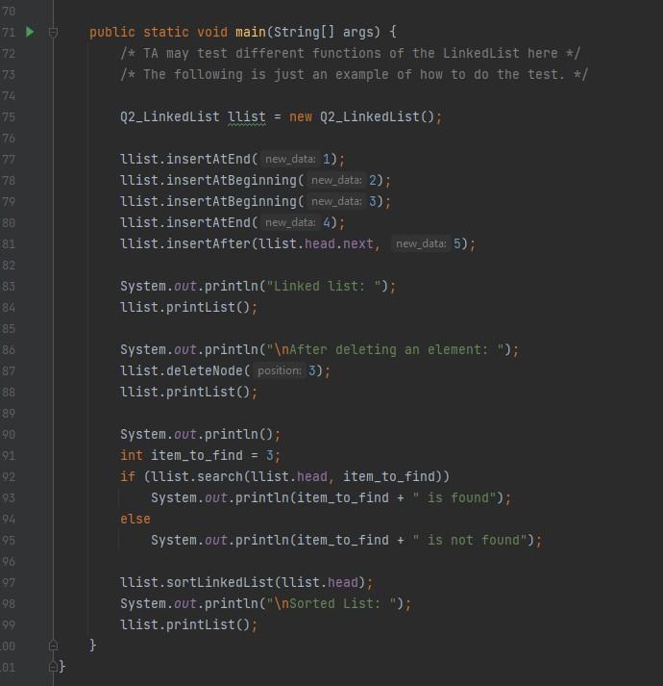
Task: Click the 'TA may test' comment line
Action: point(351,53)
